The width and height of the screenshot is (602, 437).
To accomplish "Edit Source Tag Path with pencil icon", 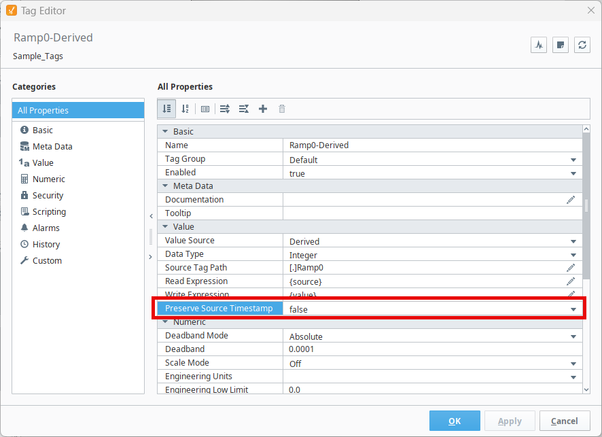I will tap(571, 268).
